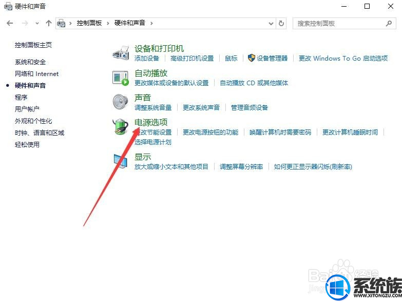Image resolution: width=402 pixels, height=302 pixels.
Task: Go up one level with up arrow
Action: click(x=48, y=23)
